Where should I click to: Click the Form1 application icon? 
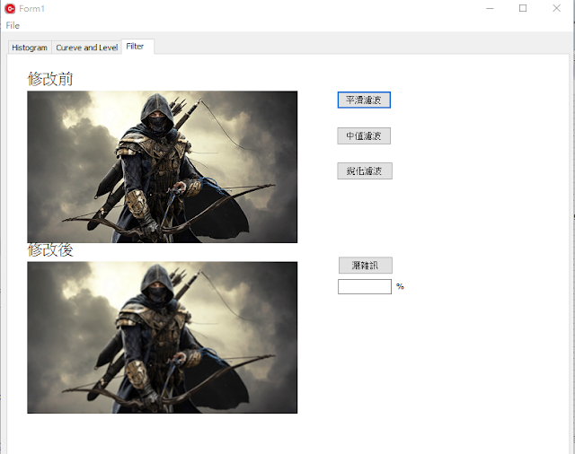point(10,8)
